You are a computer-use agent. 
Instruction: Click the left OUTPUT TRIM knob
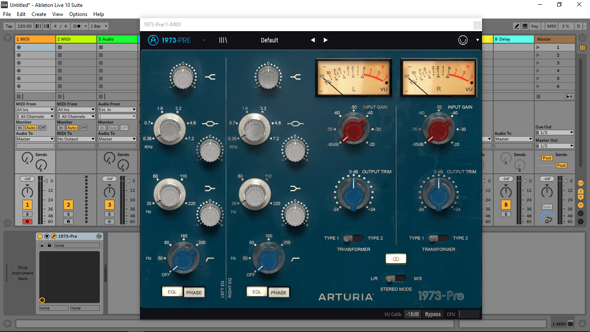pos(353,193)
